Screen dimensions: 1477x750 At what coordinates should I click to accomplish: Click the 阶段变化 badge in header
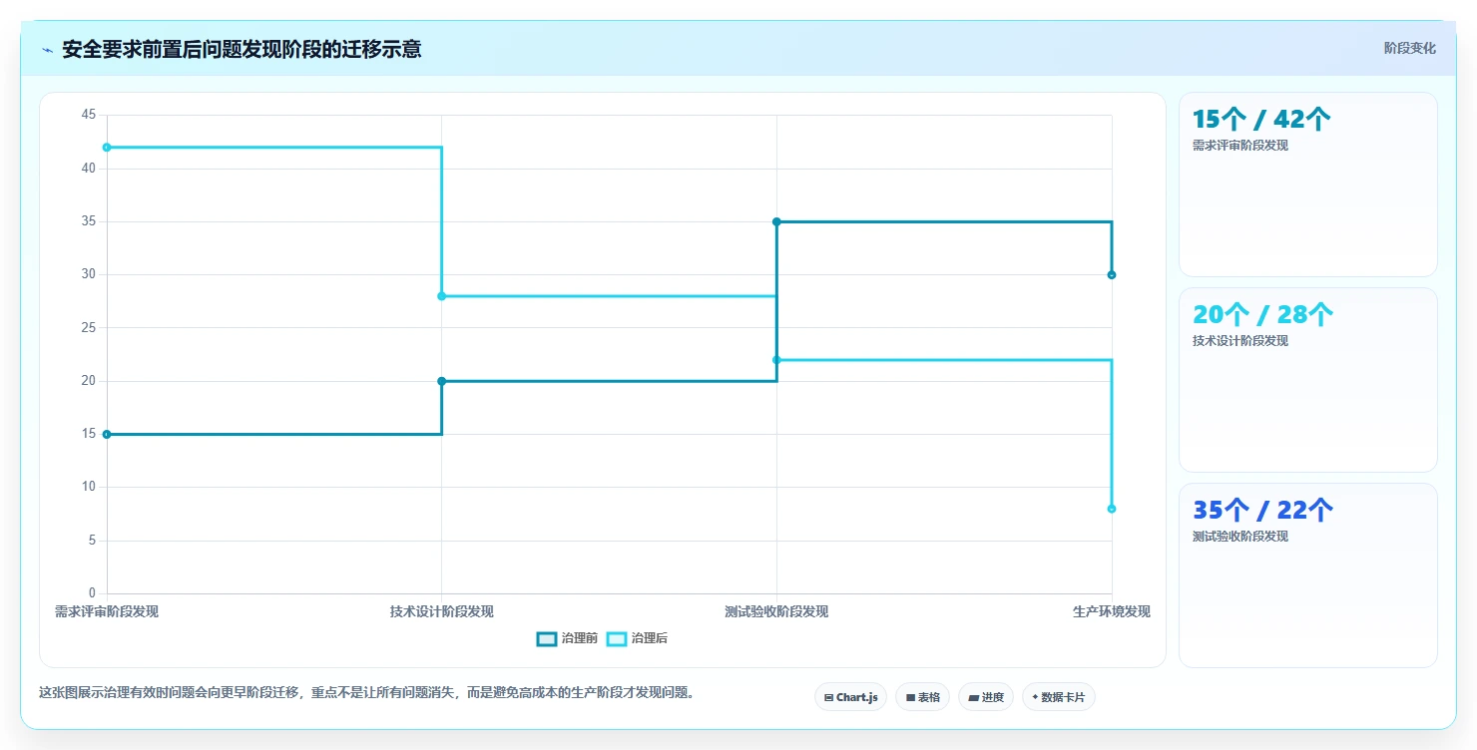click(x=1409, y=48)
